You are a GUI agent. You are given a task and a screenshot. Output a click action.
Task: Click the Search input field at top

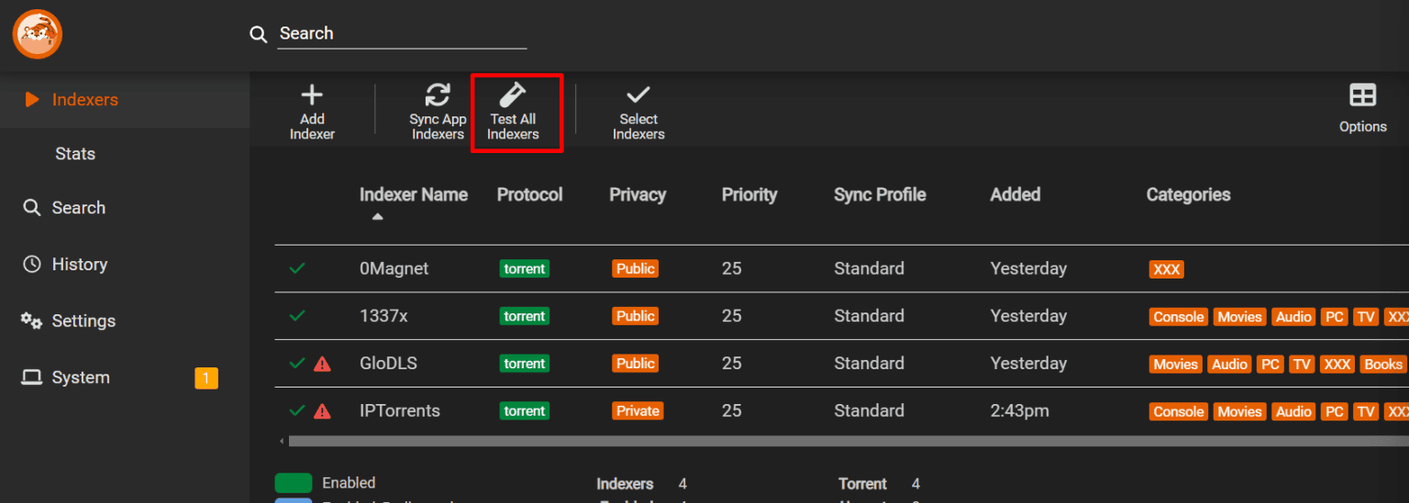402,34
